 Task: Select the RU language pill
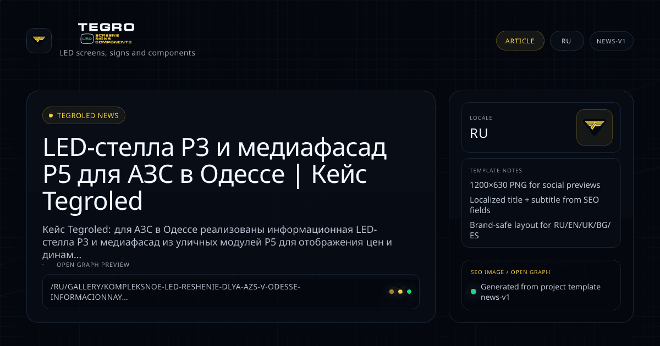tap(566, 41)
